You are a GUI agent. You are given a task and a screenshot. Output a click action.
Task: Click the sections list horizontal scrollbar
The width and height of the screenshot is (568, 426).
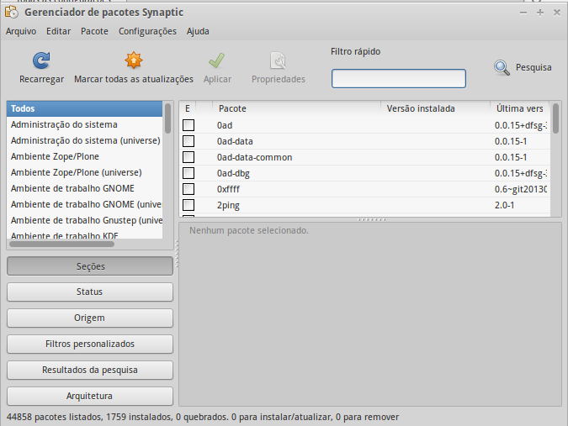pos(61,245)
